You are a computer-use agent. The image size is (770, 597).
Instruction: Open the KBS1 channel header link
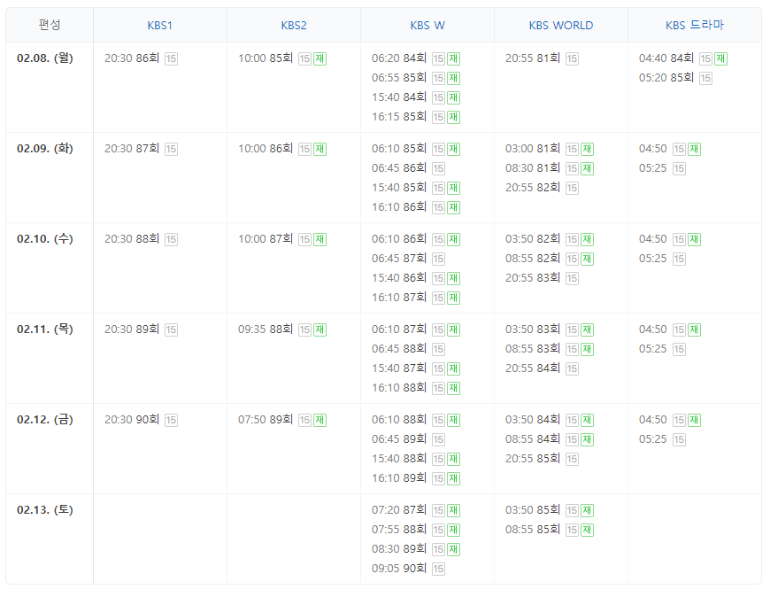(x=159, y=26)
